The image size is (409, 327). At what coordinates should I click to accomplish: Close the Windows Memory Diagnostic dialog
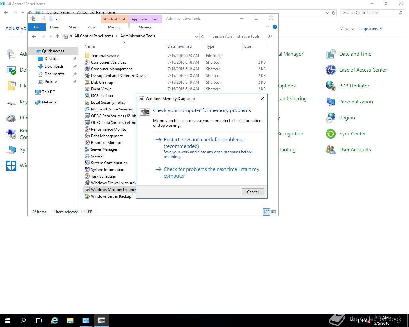point(263,98)
